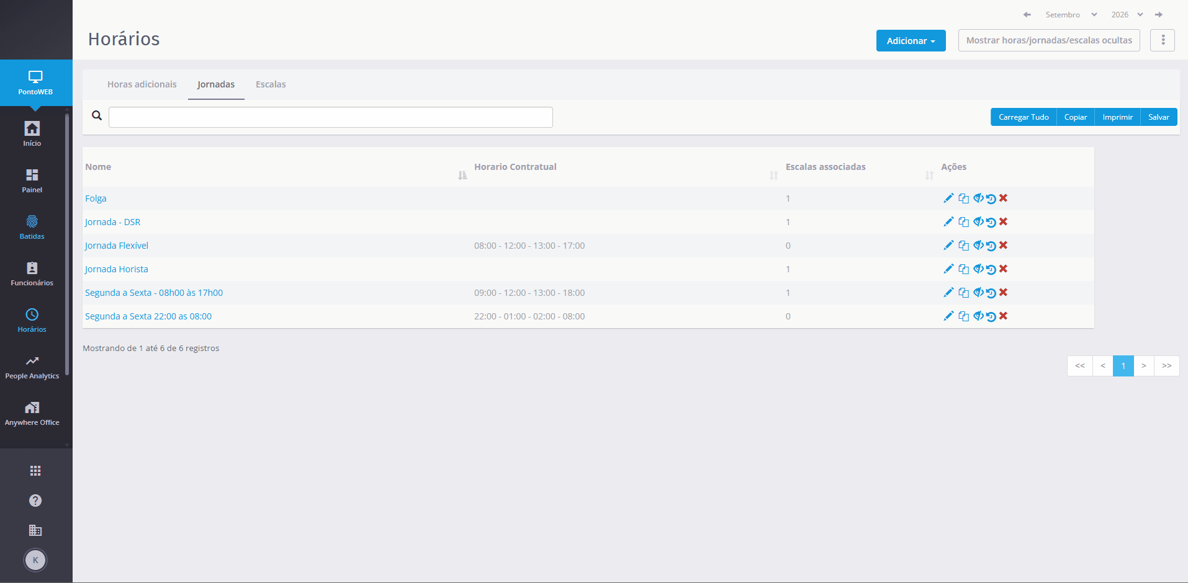The width and height of the screenshot is (1188, 583).
Task: Click the search magnifier icon
Action: [97, 115]
